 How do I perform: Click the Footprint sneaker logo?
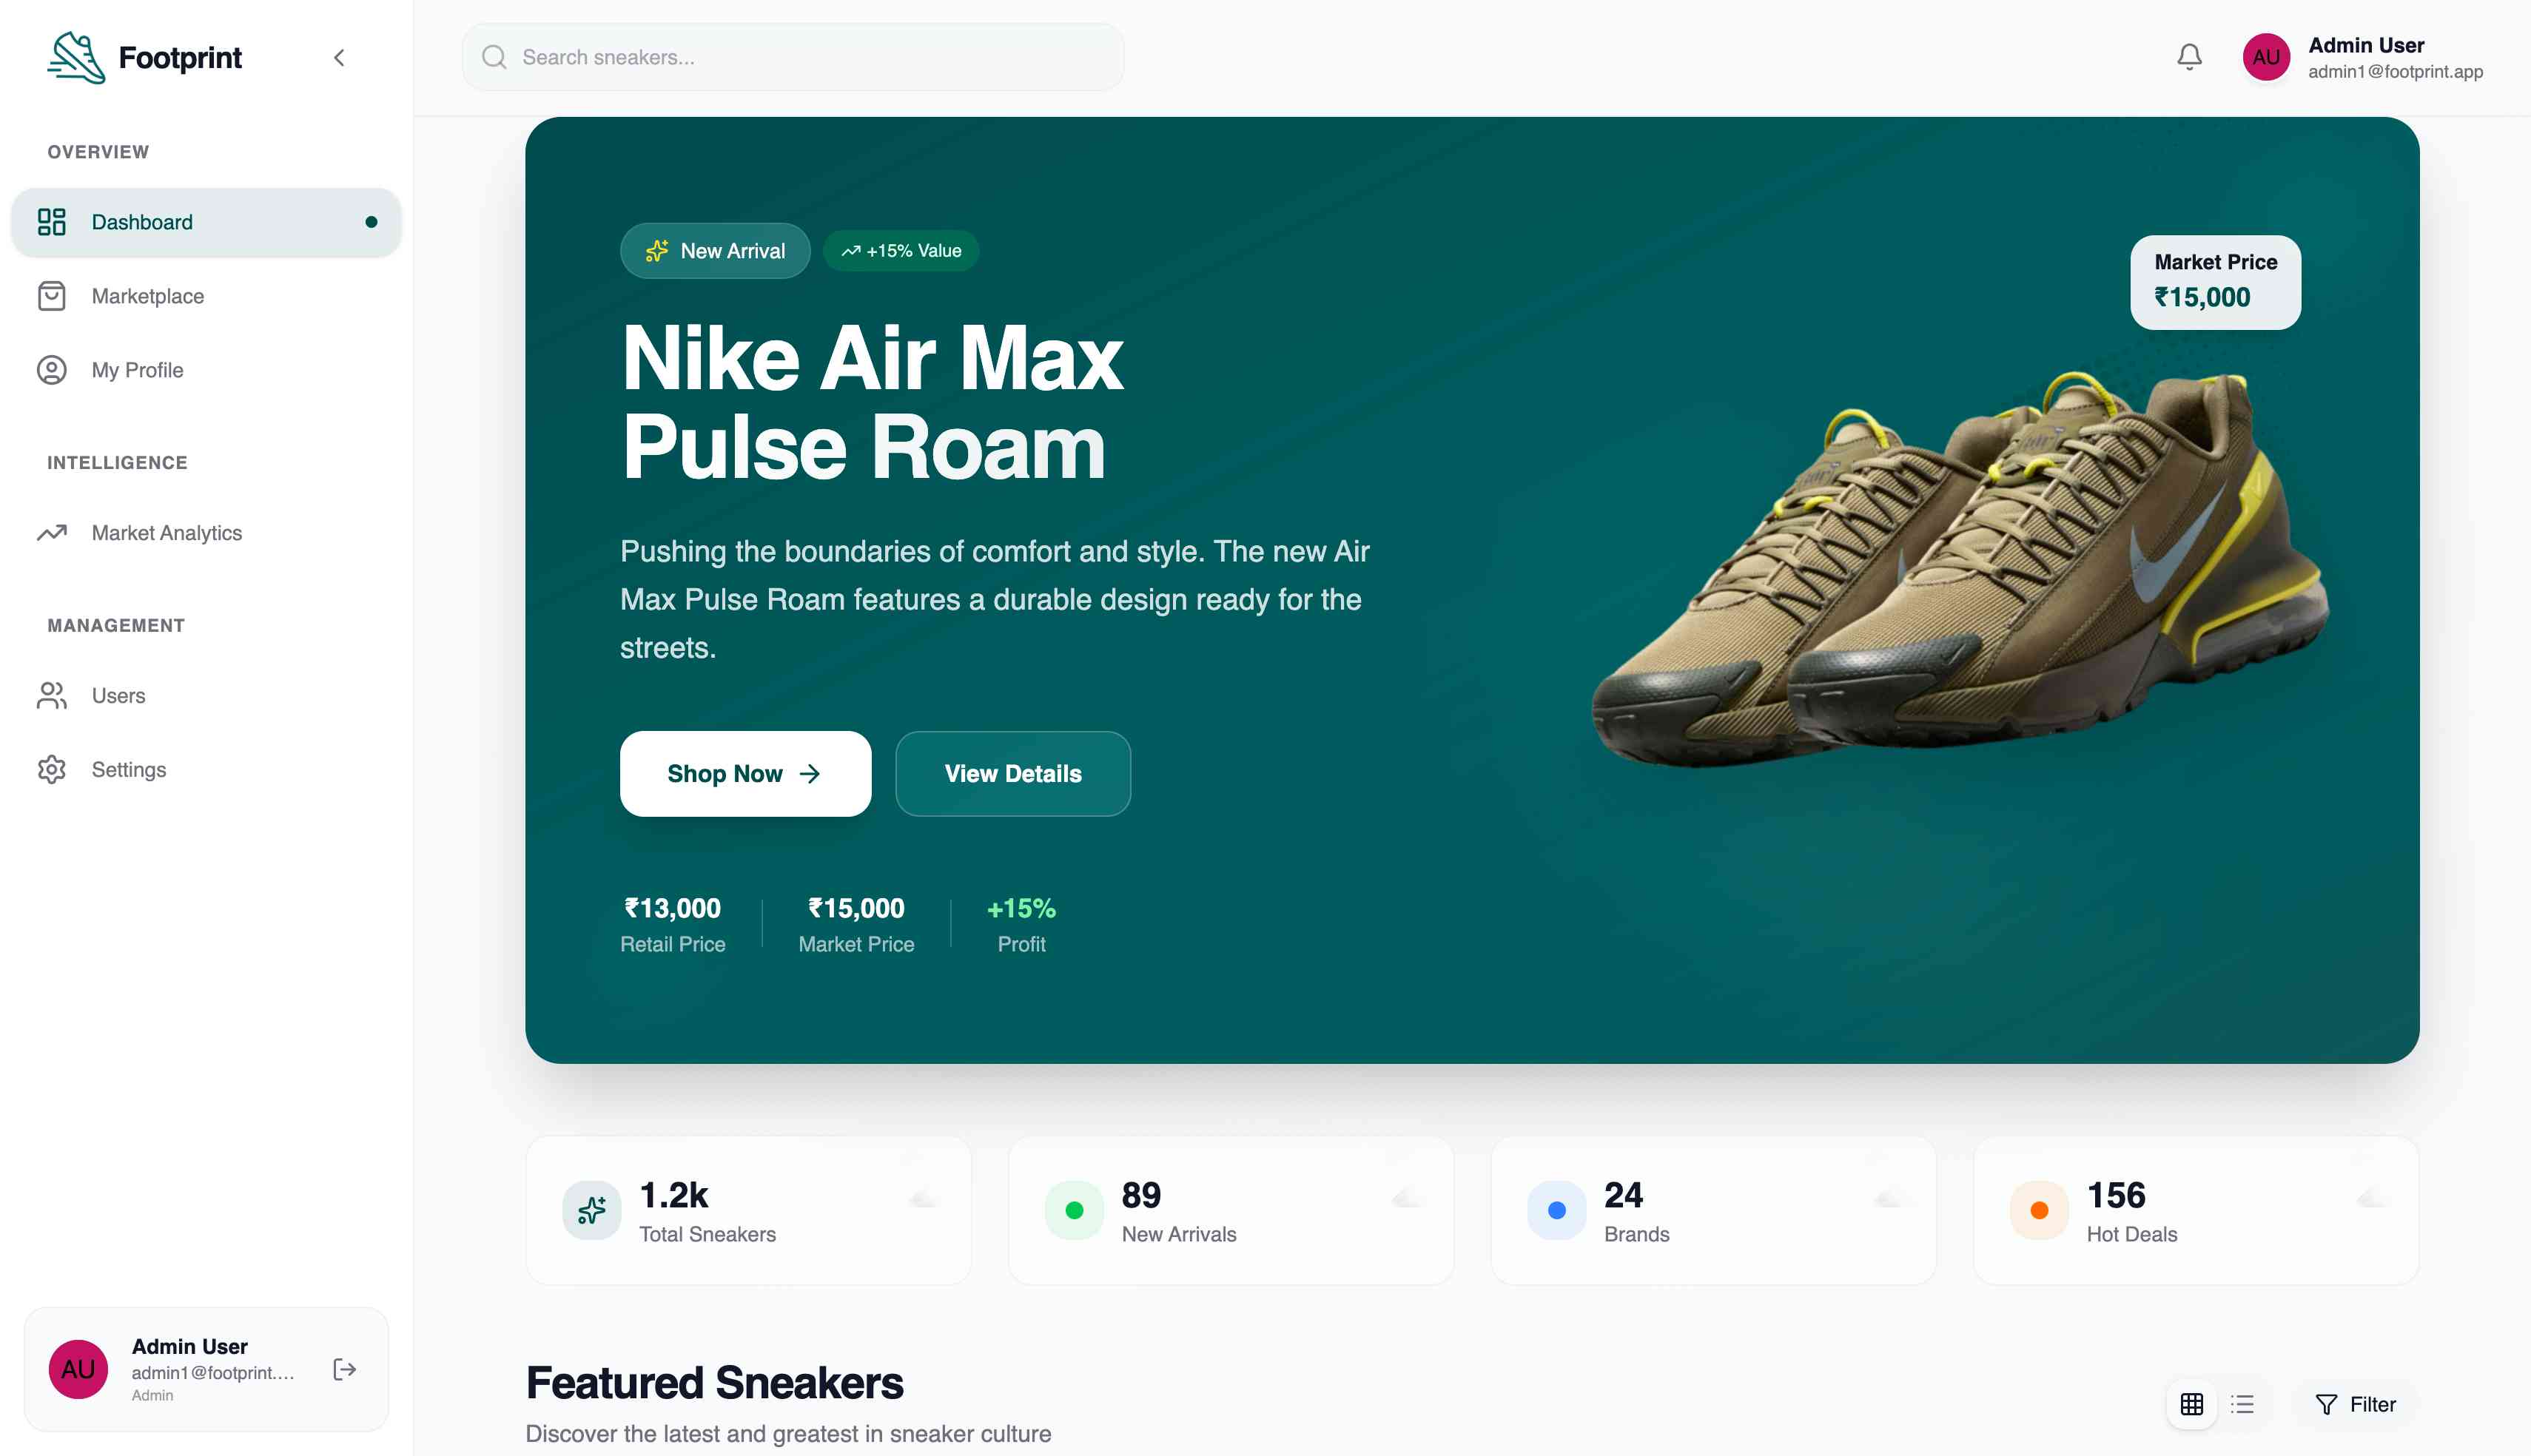76,57
